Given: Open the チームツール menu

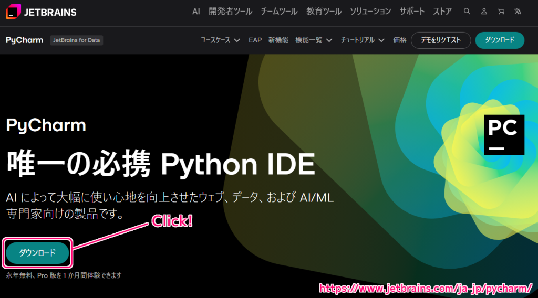Looking at the screenshot, I should pyautogui.click(x=279, y=12).
